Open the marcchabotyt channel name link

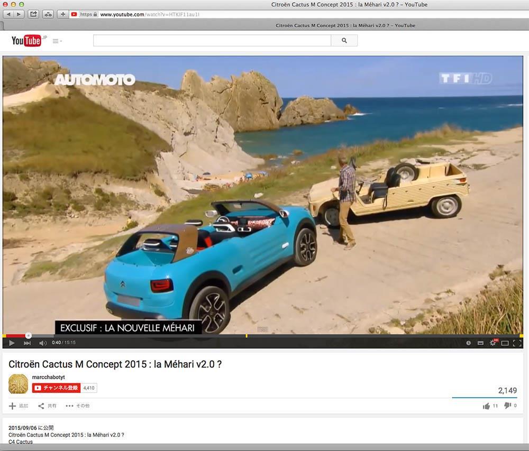pos(48,377)
